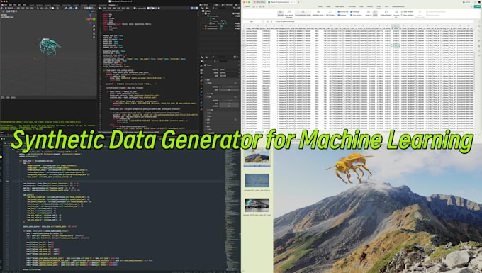Click into the spreadsheet formula bar
Screen dimensions: 482x273
click(374, 21)
